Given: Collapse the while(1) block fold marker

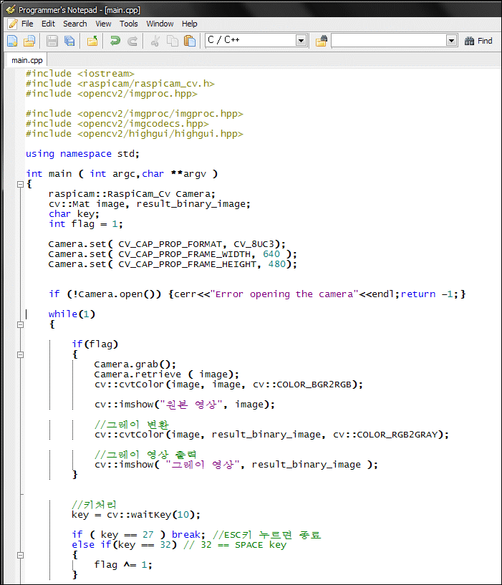Looking at the screenshot, I should pyautogui.click(x=21, y=324).
